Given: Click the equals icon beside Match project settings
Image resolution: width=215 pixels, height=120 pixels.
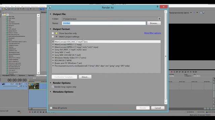Looking at the screenshot, I should click(56, 37).
